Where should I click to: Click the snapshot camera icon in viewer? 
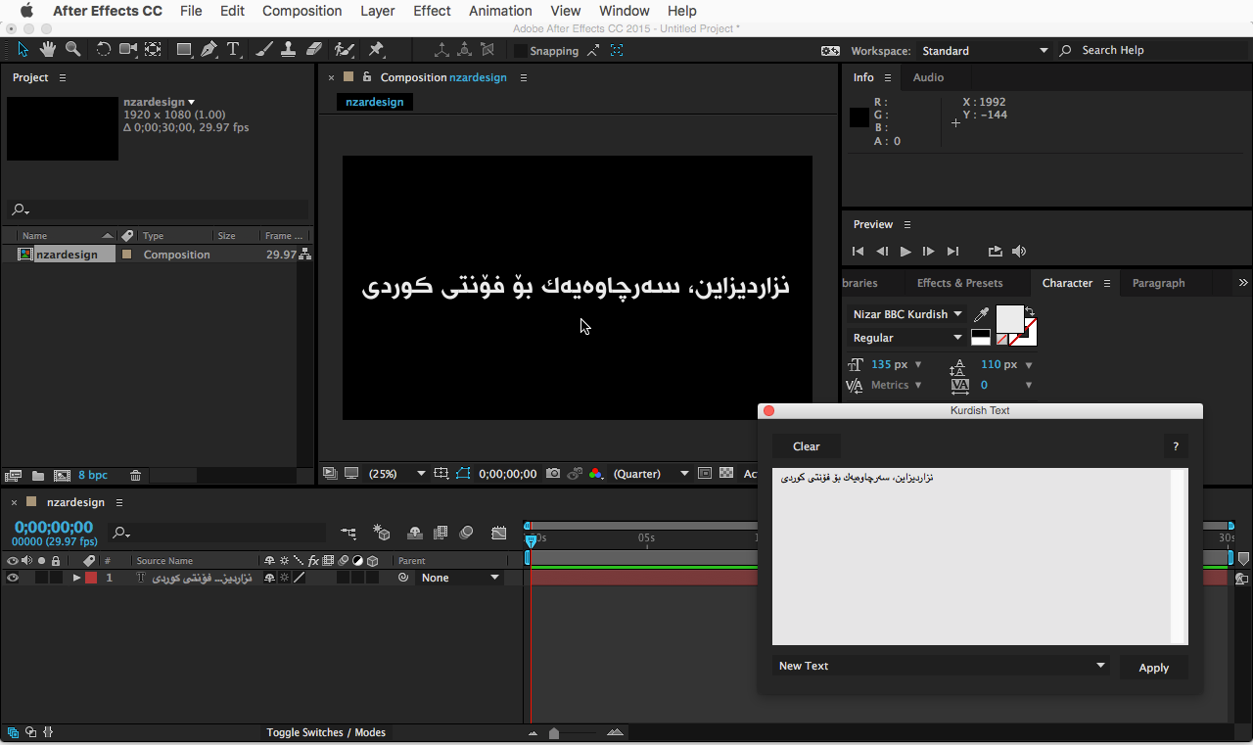click(x=553, y=474)
